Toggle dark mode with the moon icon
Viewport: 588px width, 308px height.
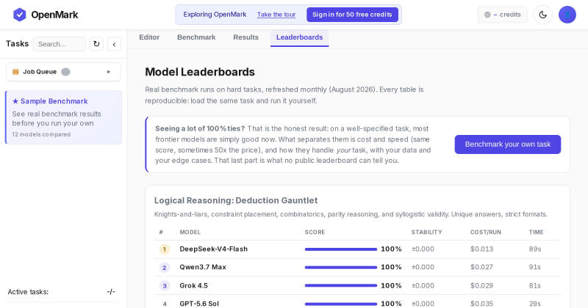point(542,15)
